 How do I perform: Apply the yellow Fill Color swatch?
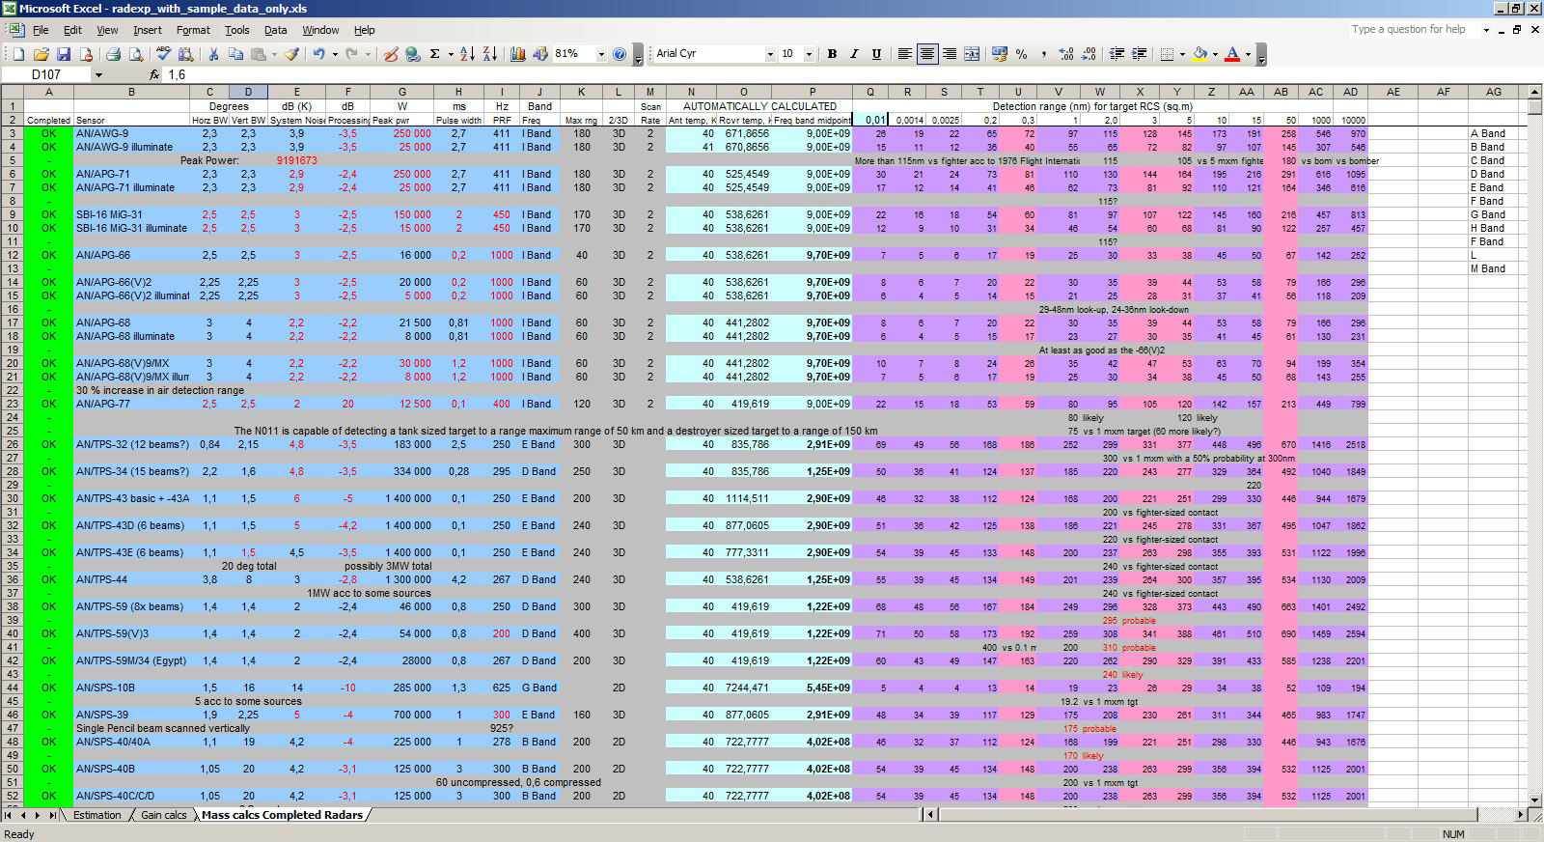pos(1199,54)
